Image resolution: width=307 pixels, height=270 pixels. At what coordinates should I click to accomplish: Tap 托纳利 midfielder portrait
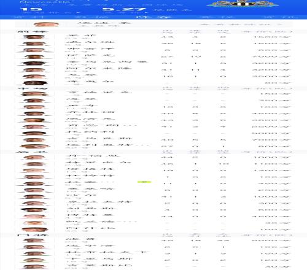tap(34, 133)
